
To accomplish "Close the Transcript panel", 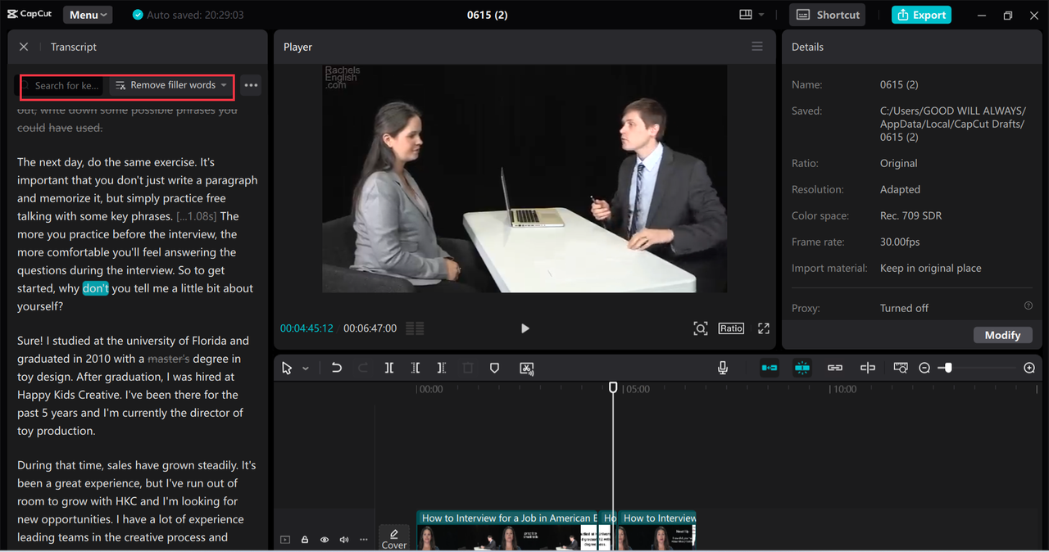I will pyautogui.click(x=24, y=47).
